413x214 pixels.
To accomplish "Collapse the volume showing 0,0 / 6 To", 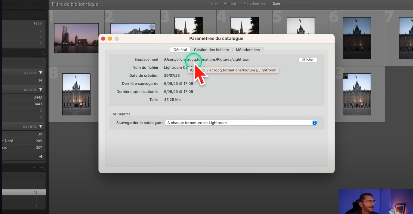I will (41, 90).
